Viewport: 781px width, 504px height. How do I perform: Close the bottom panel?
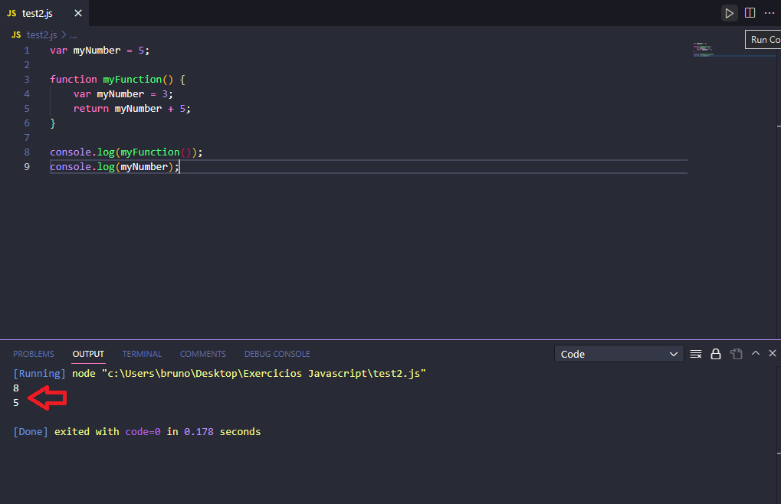773,353
